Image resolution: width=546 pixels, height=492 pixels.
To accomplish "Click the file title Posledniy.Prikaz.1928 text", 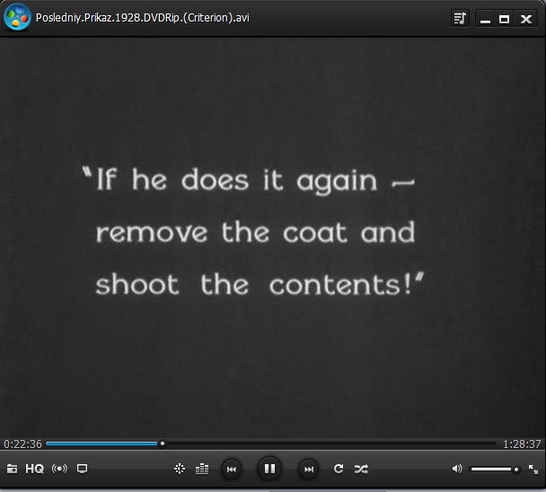I will 143,18.
